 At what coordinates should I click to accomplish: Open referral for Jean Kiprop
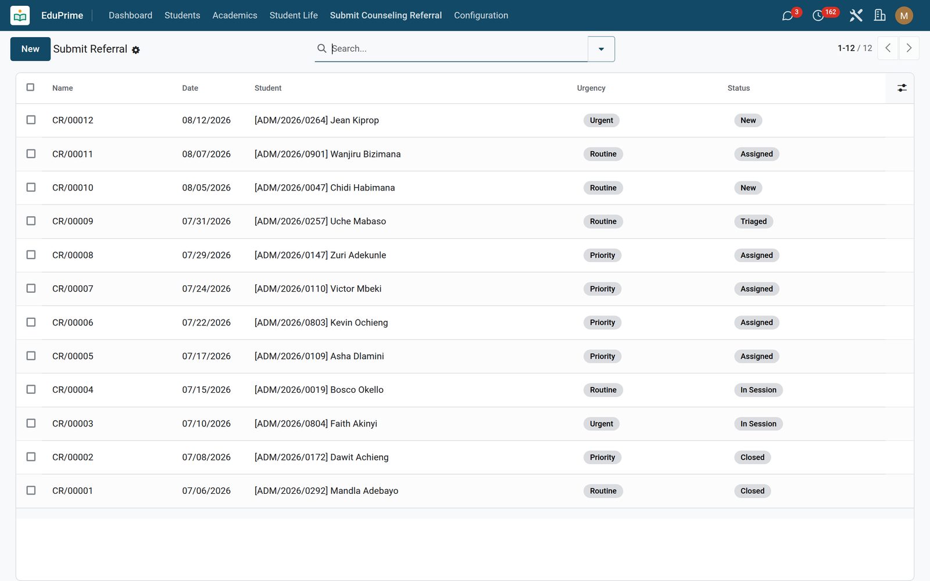click(316, 120)
